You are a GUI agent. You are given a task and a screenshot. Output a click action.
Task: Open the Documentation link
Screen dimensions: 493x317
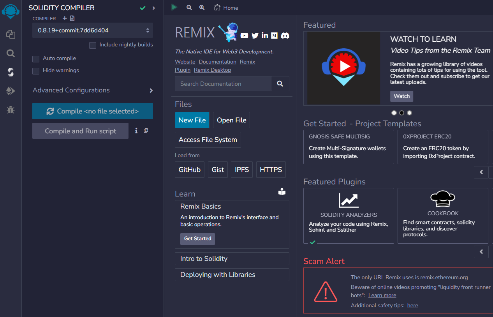[x=217, y=62]
